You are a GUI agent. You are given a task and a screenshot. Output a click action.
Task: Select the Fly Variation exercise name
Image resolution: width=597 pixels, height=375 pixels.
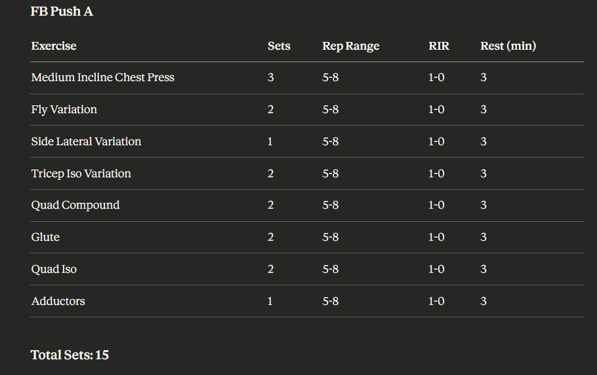[x=64, y=109]
